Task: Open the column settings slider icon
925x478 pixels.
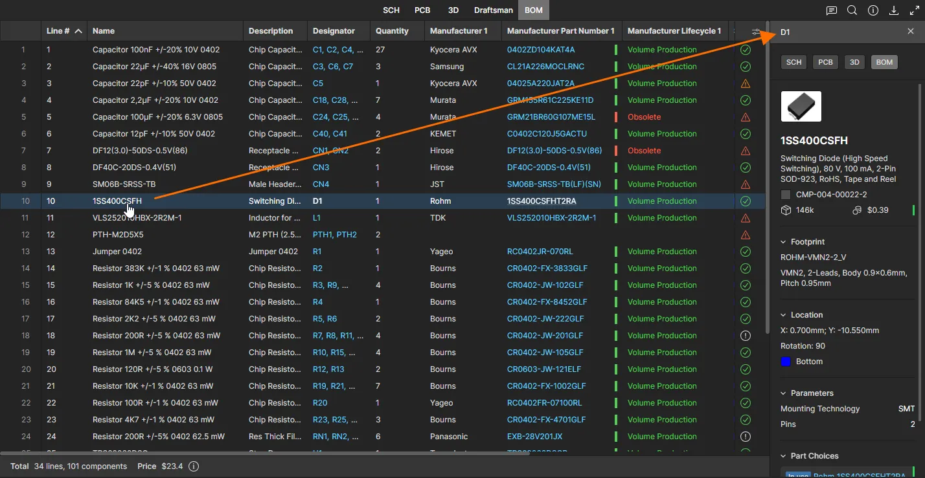Action: pyautogui.click(x=756, y=32)
